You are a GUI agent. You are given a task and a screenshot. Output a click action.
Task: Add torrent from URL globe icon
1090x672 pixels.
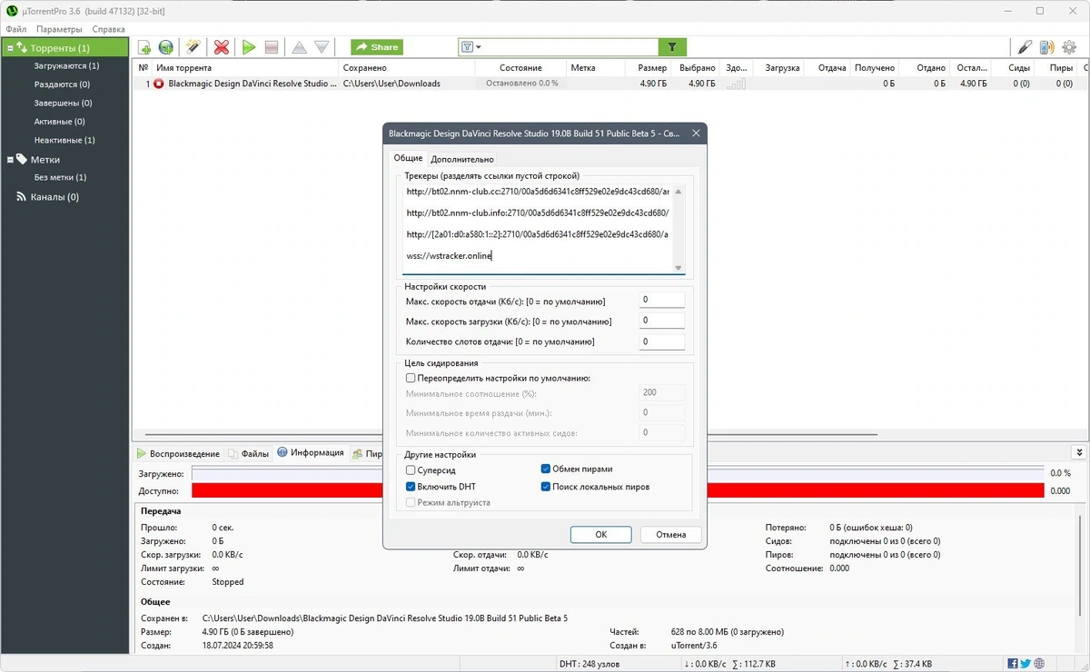click(165, 47)
